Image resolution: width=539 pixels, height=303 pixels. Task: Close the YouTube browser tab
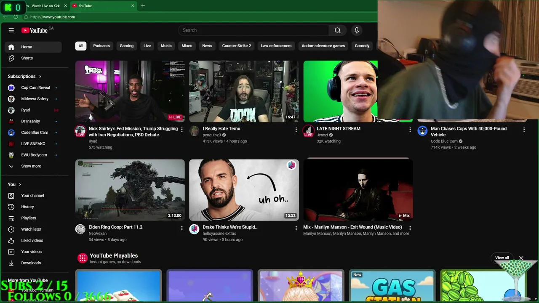[x=133, y=6]
